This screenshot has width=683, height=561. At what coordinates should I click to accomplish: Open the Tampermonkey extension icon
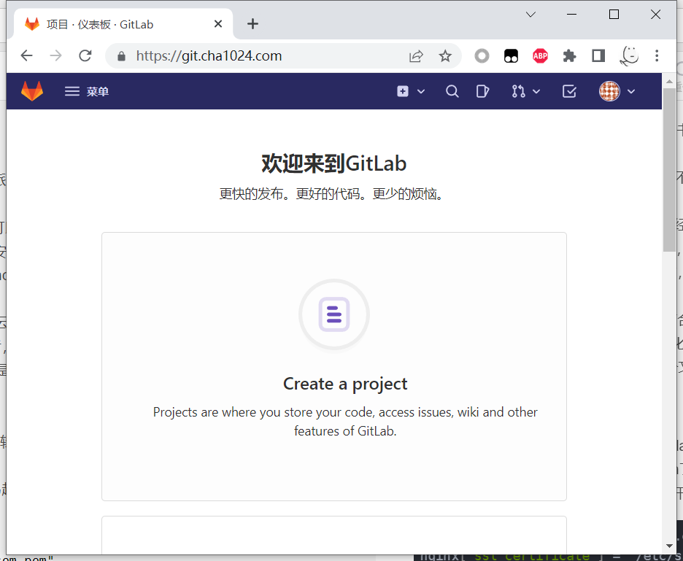(x=511, y=55)
